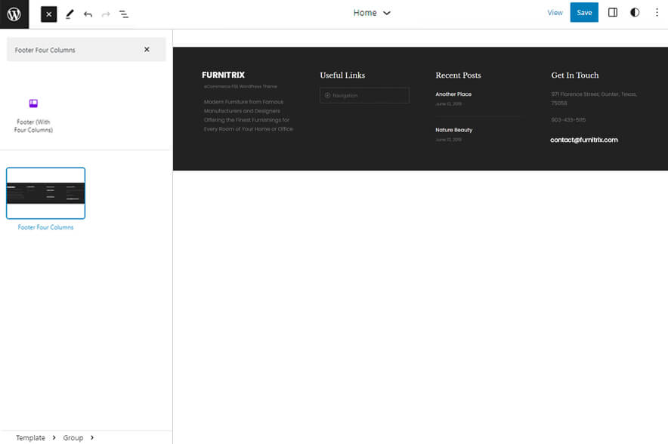The image size is (668, 444).
Task: Click the Save button
Action: pos(584,12)
